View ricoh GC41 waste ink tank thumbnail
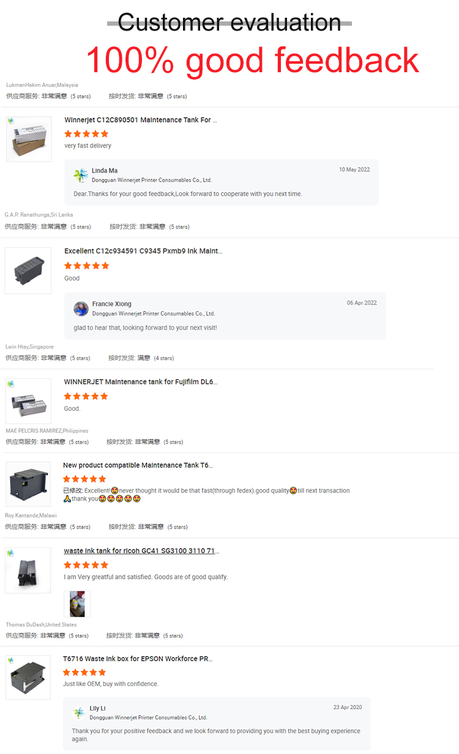 pyautogui.click(x=28, y=570)
